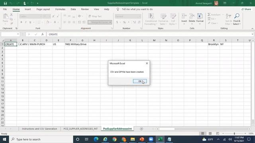Image resolution: width=255 pixels, height=143 pixels.
Task: Open Cell Styles gallery
Action: coord(173,19)
